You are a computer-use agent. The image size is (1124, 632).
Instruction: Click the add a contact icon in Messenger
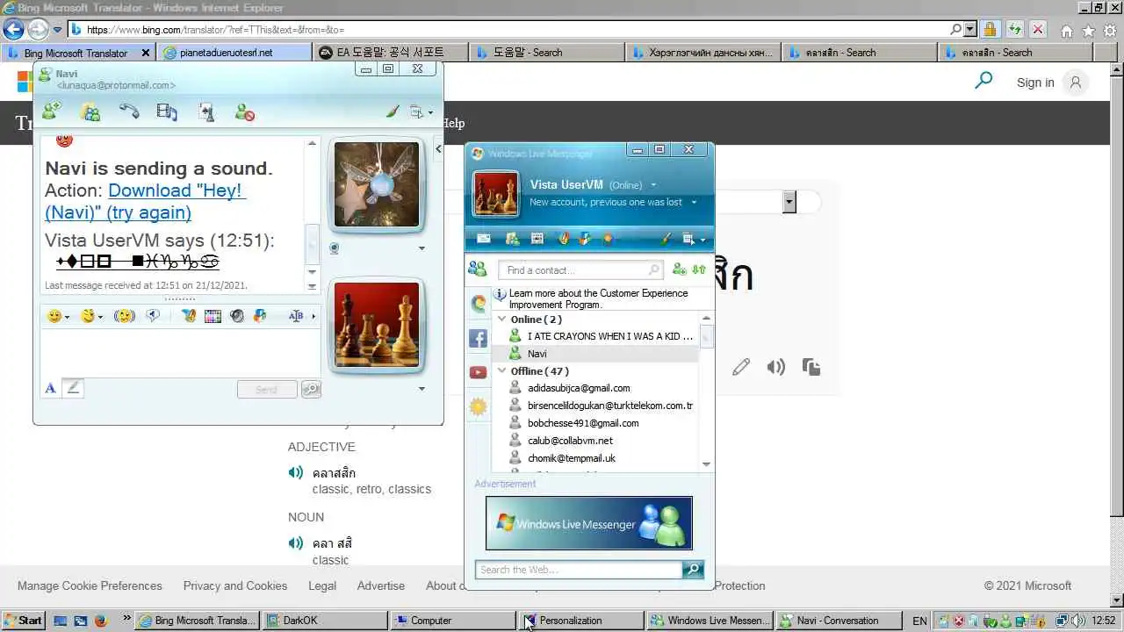pyautogui.click(x=679, y=269)
